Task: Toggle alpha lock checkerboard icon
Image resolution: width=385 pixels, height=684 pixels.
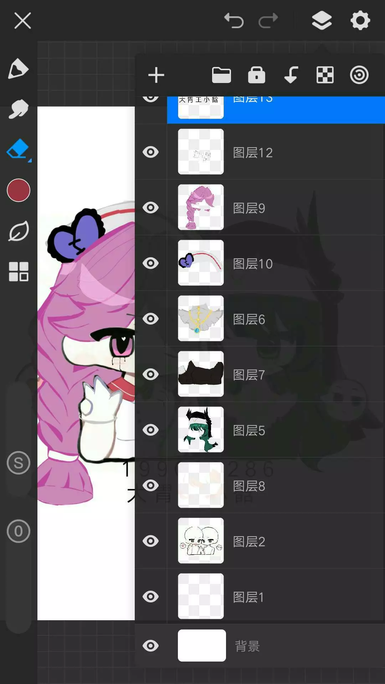Action: [325, 75]
